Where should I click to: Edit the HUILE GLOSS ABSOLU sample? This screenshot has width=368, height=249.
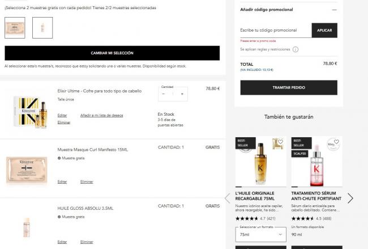click(x=62, y=242)
